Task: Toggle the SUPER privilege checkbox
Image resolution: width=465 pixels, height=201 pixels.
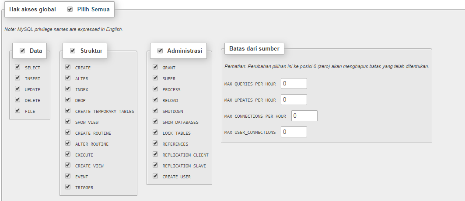Action: 155,78
